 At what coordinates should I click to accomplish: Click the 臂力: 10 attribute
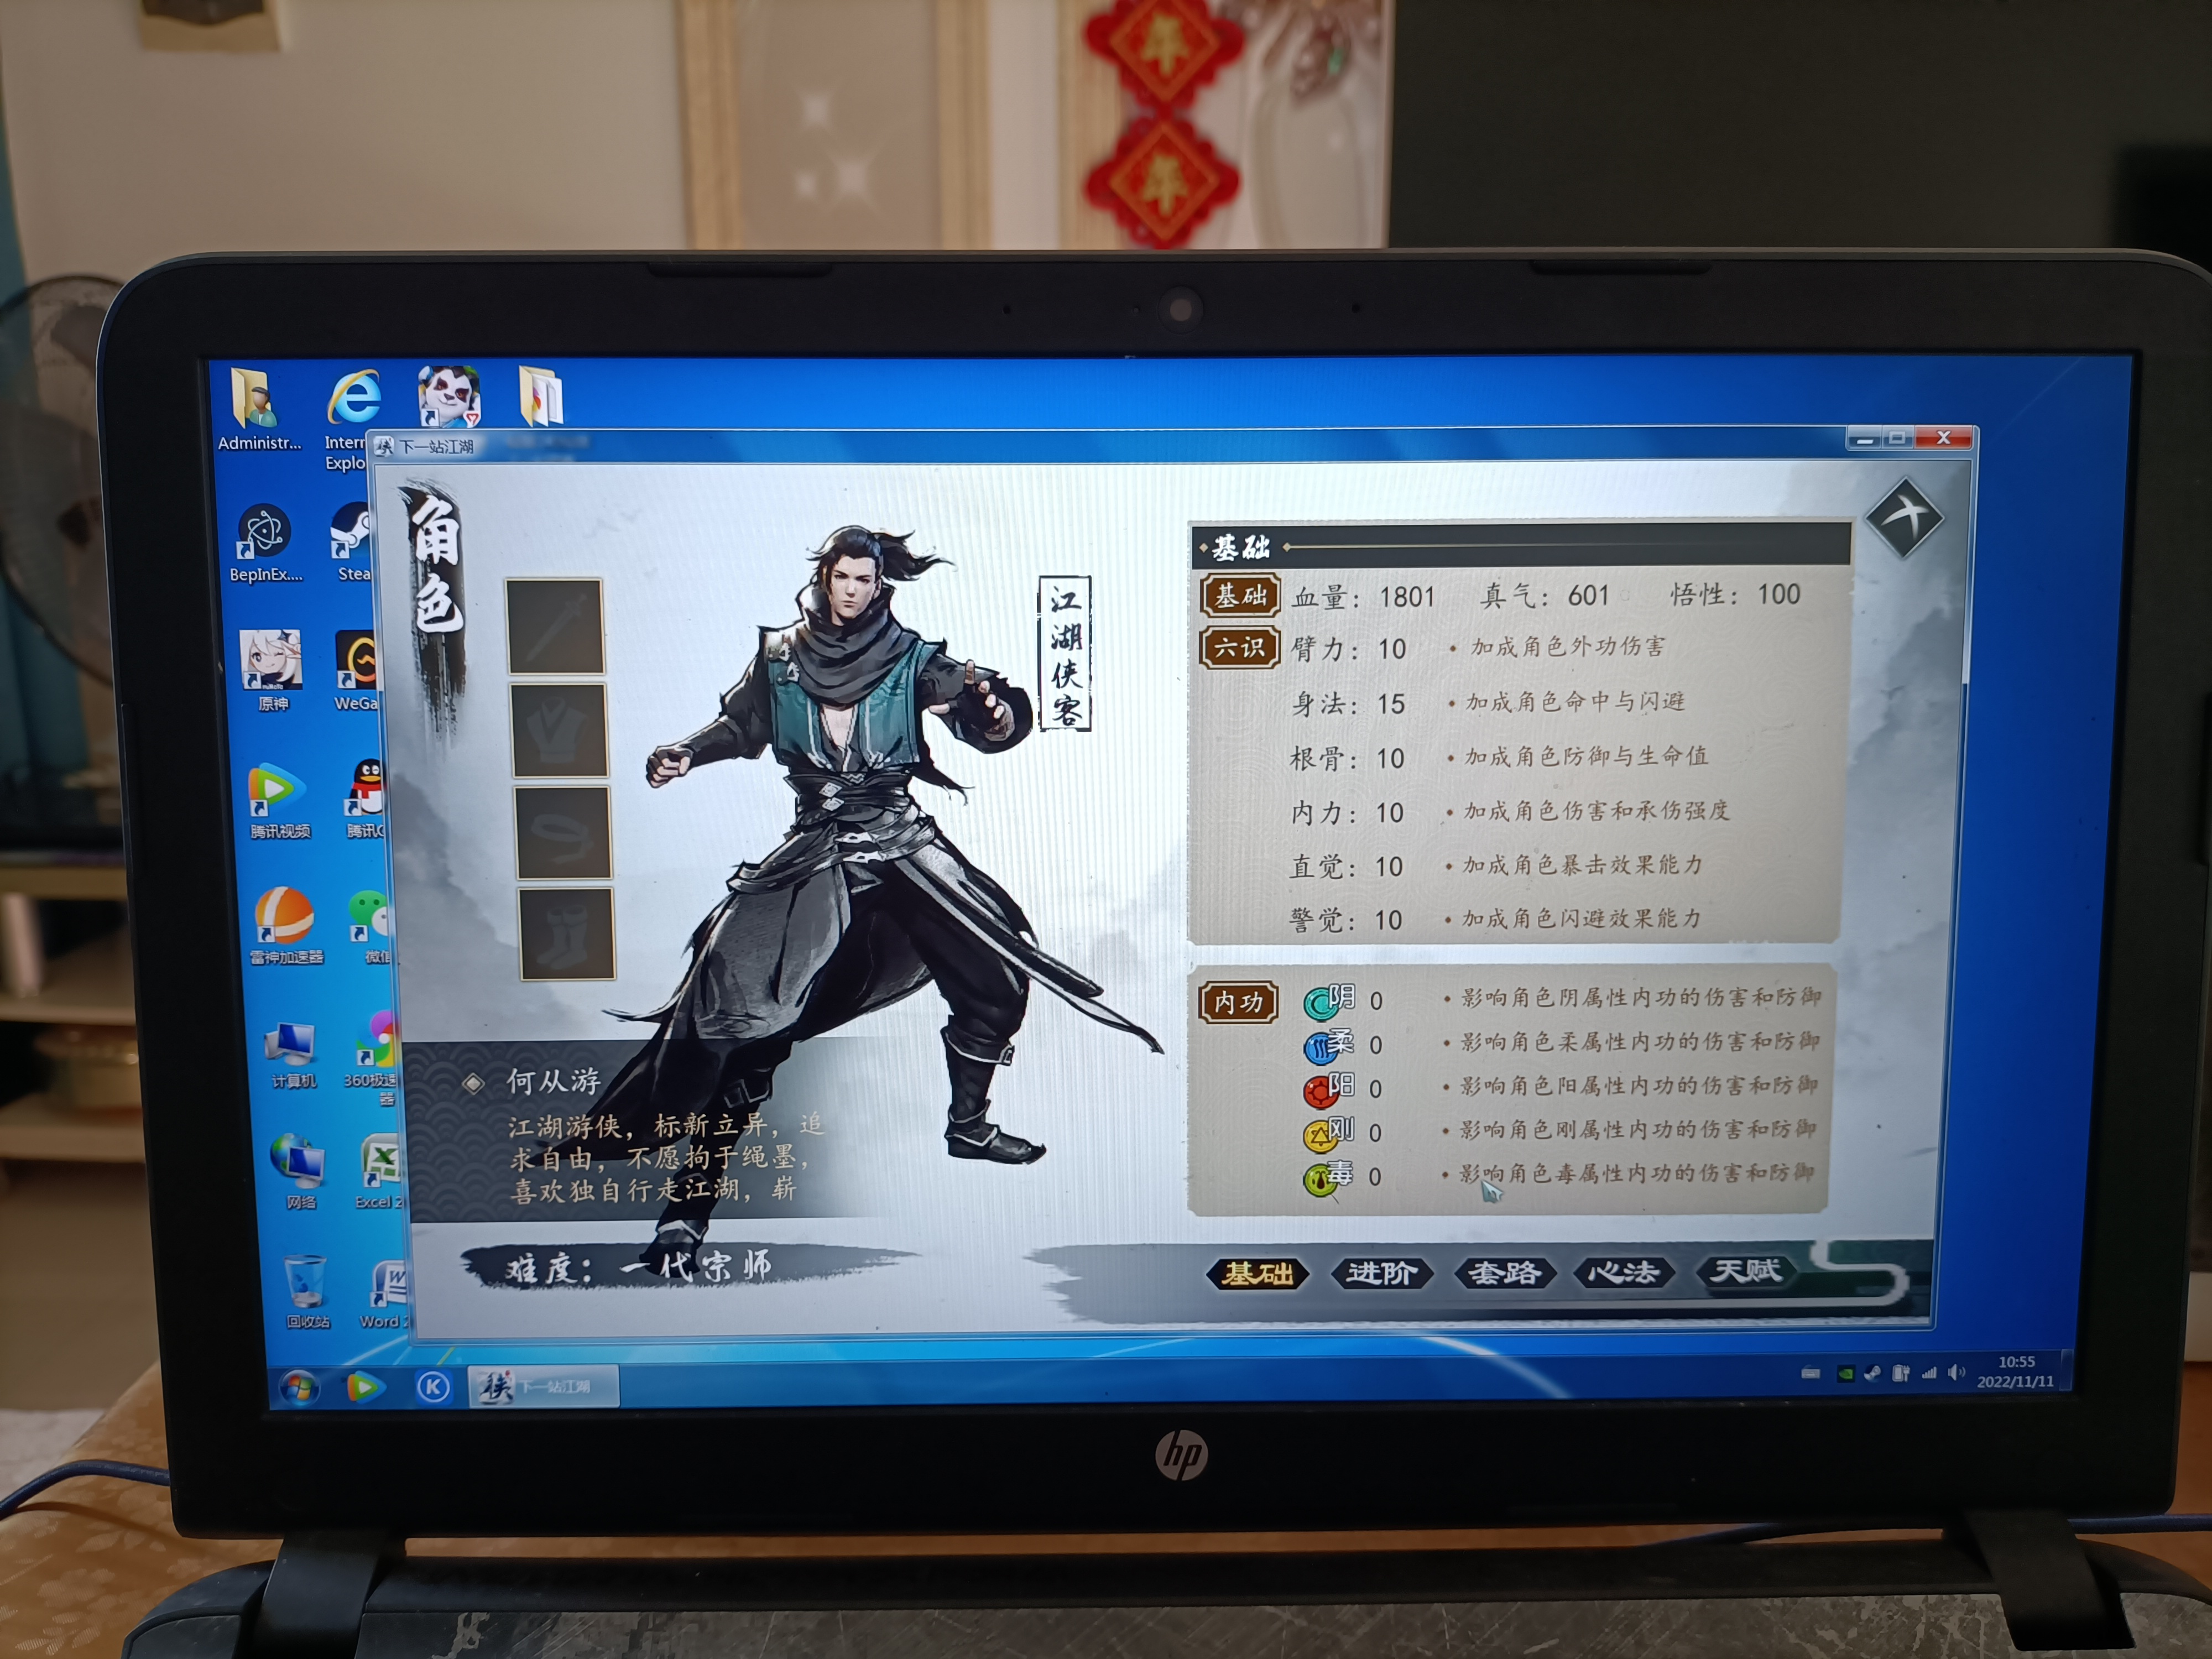pos(1348,649)
